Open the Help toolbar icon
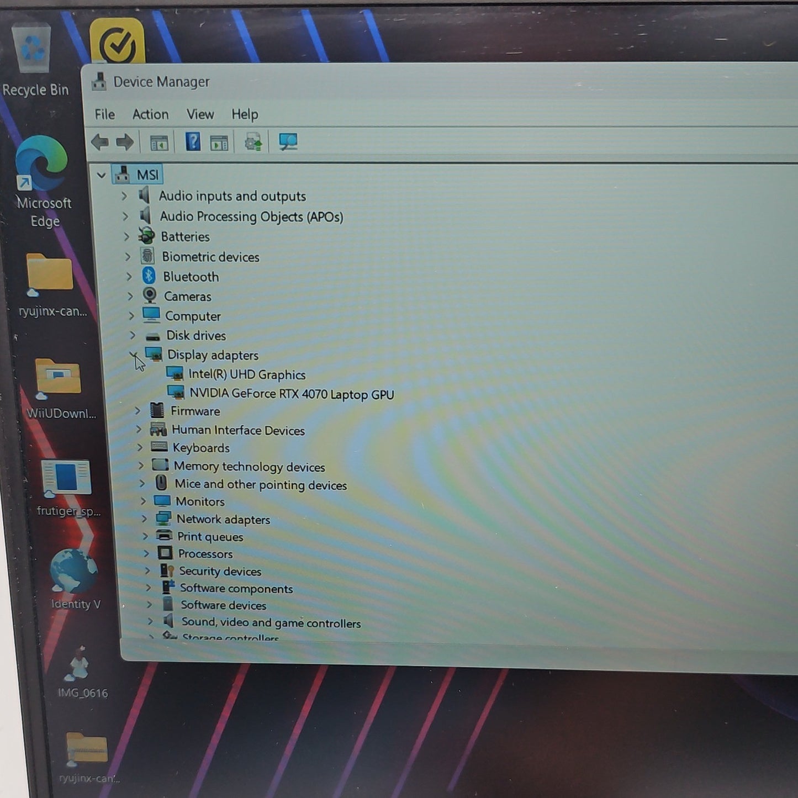Image resolution: width=798 pixels, height=798 pixels. [x=193, y=142]
